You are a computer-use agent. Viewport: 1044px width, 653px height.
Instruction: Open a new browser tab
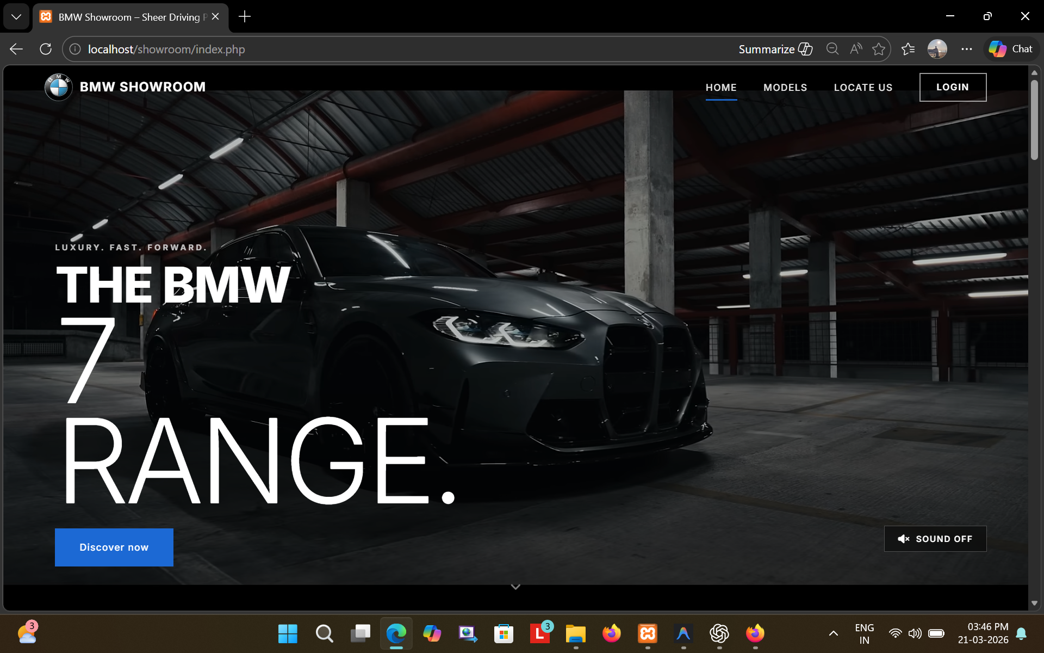coord(244,17)
